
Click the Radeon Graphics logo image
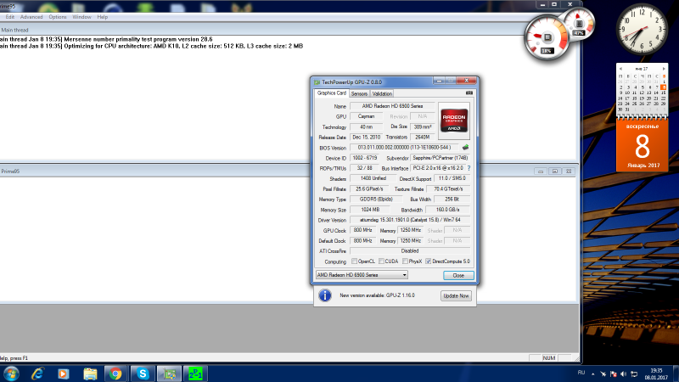point(456,119)
